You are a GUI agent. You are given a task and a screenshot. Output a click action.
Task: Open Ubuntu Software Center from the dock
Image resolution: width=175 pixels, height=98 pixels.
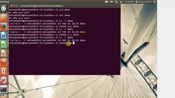click(4, 62)
